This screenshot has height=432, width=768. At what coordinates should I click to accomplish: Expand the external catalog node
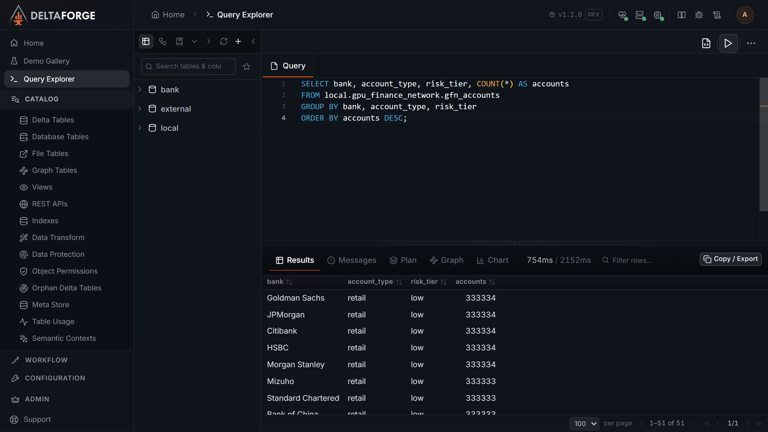(x=140, y=109)
